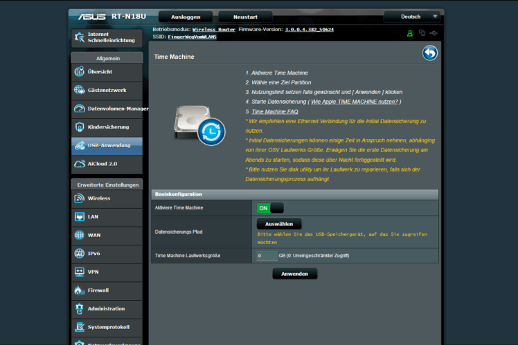
Task: Click the WAN globe icon
Action: click(x=79, y=235)
